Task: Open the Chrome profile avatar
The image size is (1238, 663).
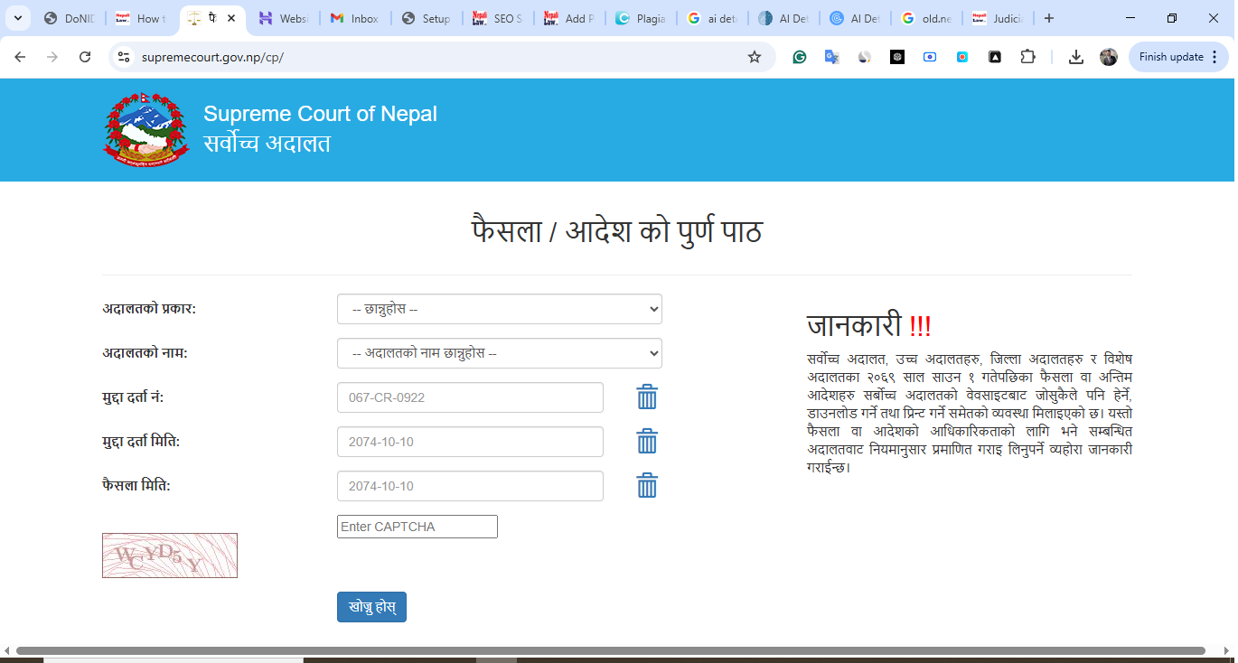Action: pos(1109,57)
